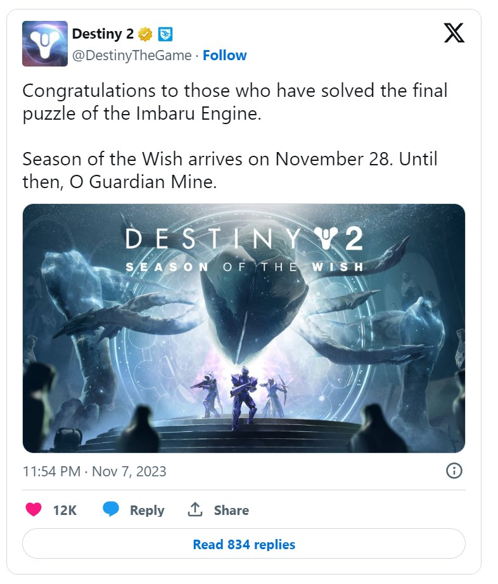This screenshot has width=498, height=584.
Task: Click the Congratulations tweet paragraph
Action: pos(234,101)
